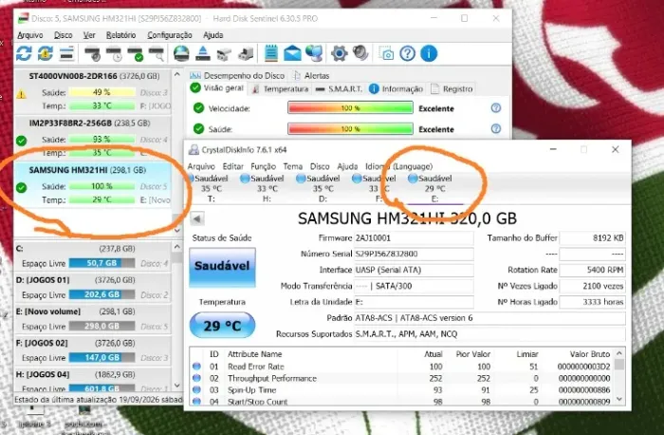Click the disk with gauge test icon

point(92,54)
